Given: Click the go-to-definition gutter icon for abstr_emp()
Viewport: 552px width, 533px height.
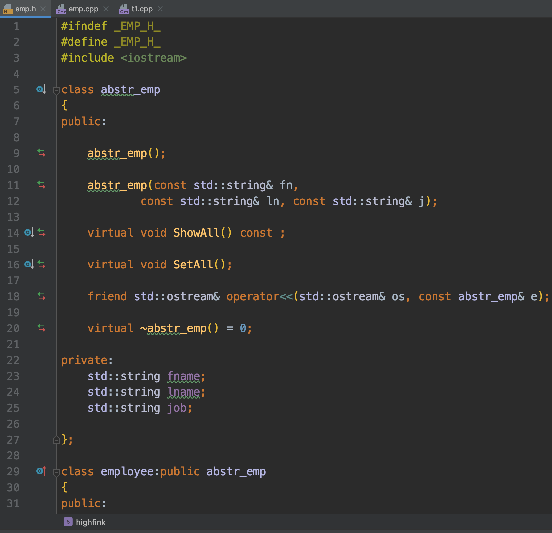Looking at the screenshot, I should [41, 153].
